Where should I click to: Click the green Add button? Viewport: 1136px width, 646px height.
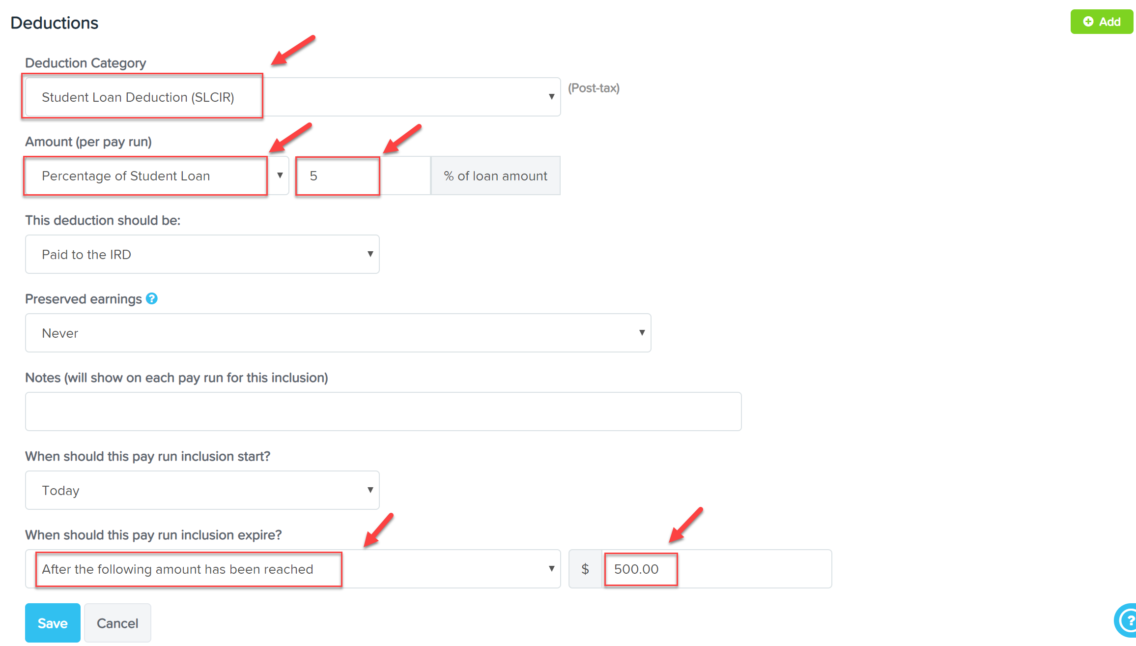tap(1102, 22)
